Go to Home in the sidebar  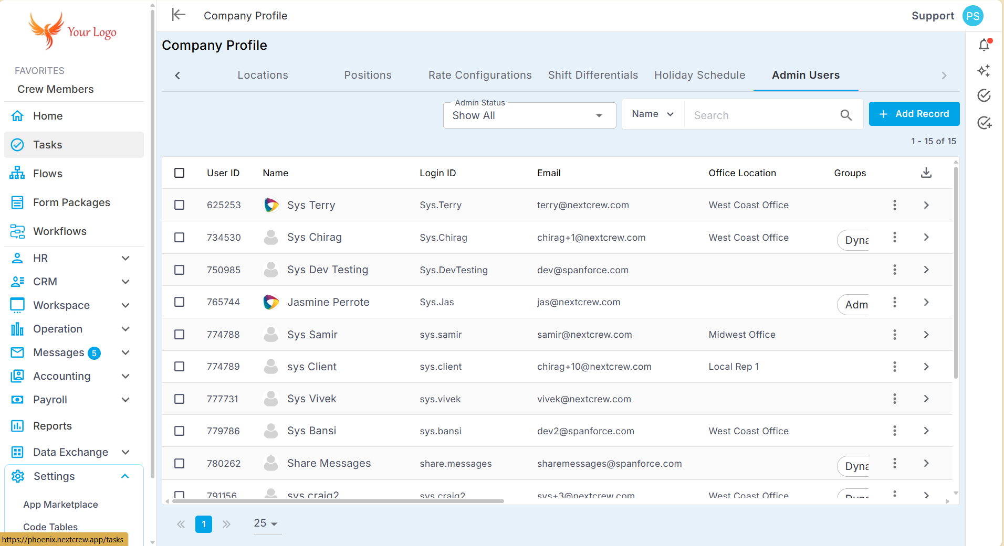click(x=74, y=116)
